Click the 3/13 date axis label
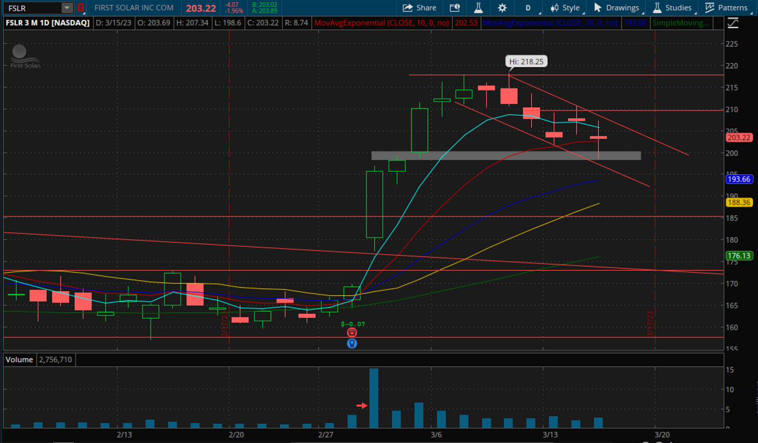The width and height of the screenshot is (758, 443). 550,435
